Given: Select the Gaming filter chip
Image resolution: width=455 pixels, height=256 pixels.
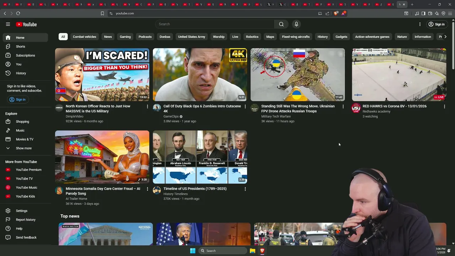Looking at the screenshot, I should click(x=125, y=37).
